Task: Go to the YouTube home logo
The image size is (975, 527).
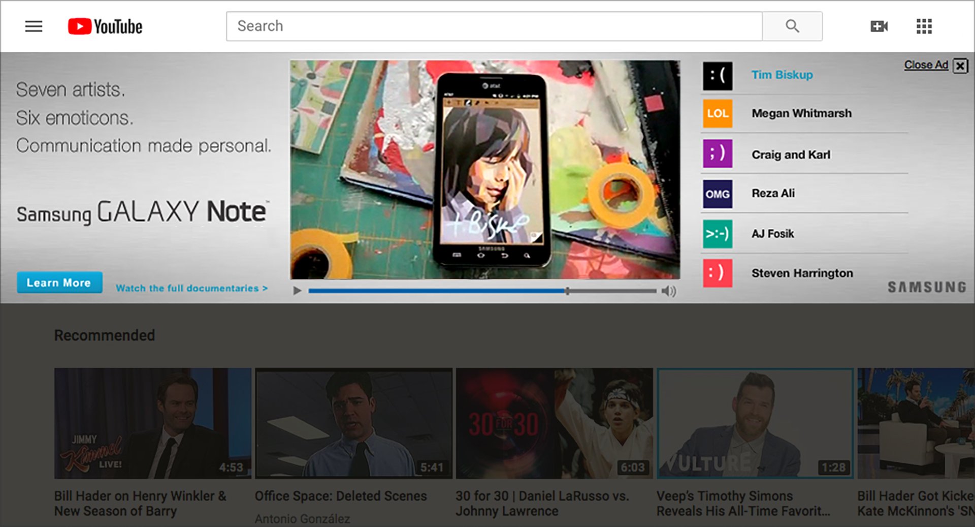Action: point(105,26)
